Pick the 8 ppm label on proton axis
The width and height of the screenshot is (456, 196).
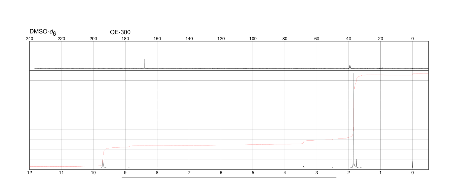(x=157, y=173)
